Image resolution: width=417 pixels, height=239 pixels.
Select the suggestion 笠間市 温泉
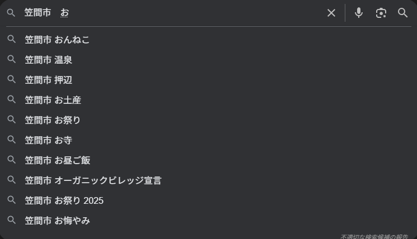[49, 60]
